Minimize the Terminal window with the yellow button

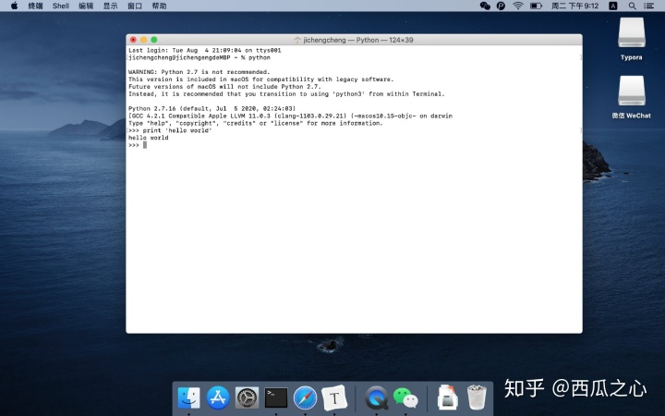pos(144,40)
